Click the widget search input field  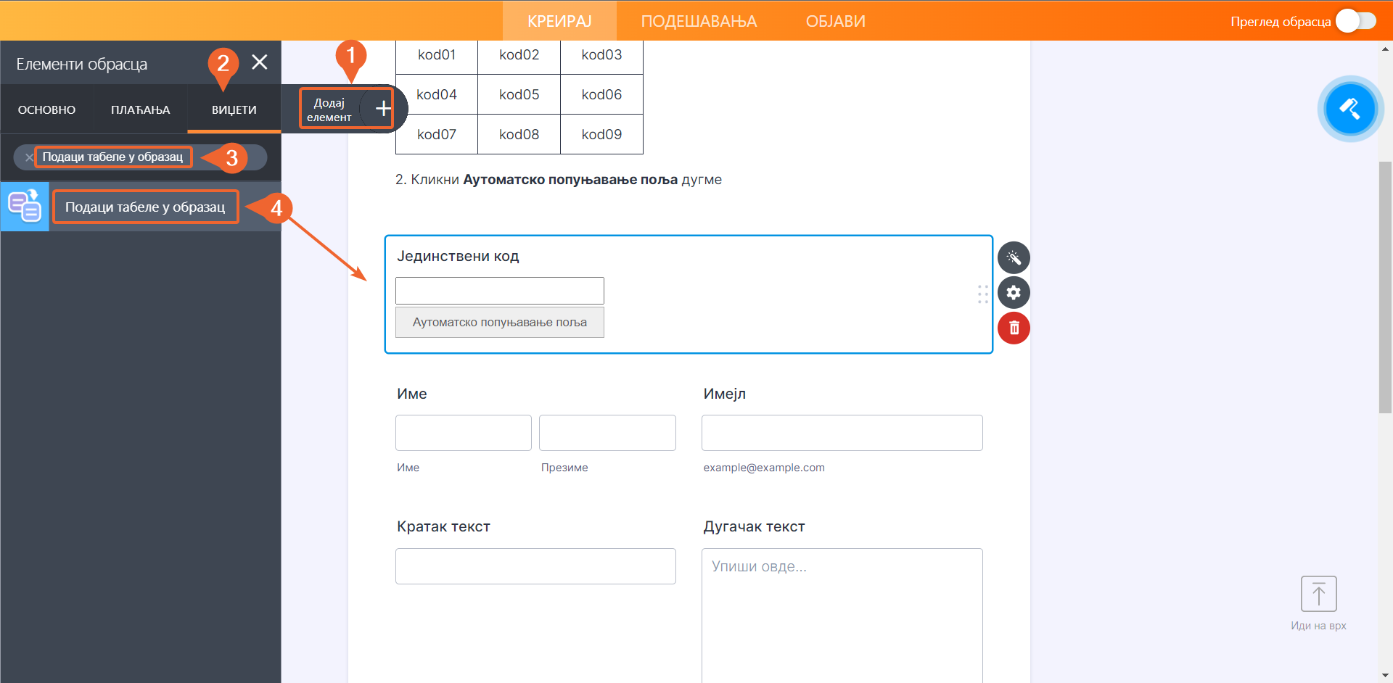tap(141, 157)
